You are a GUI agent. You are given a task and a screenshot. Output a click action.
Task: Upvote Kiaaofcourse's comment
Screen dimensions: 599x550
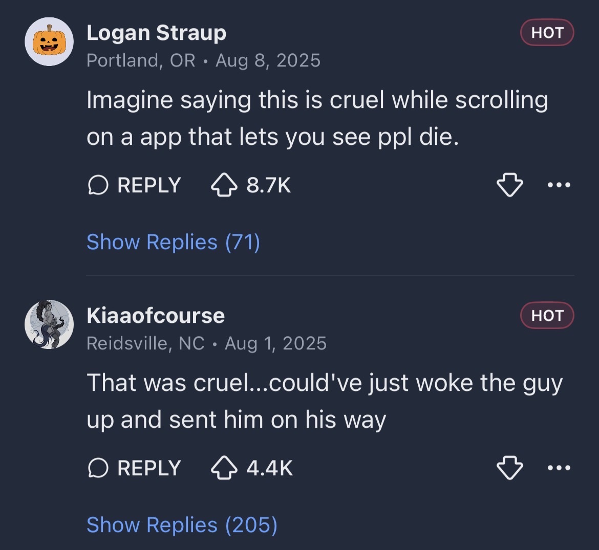(x=224, y=468)
